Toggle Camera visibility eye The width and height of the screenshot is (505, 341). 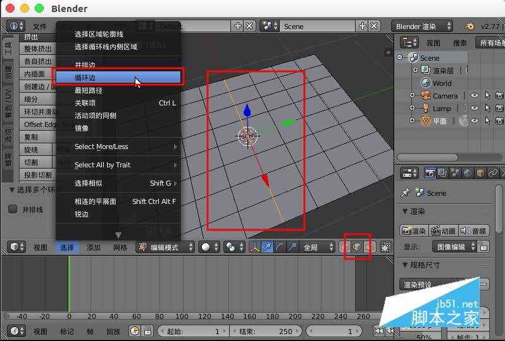click(475, 95)
